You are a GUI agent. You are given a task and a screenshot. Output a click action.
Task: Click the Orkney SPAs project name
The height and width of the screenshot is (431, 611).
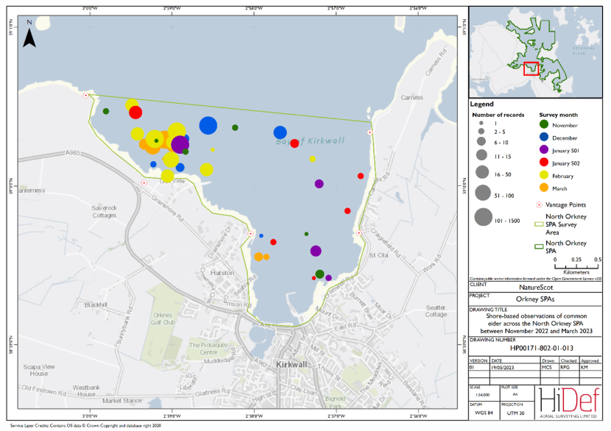535,299
